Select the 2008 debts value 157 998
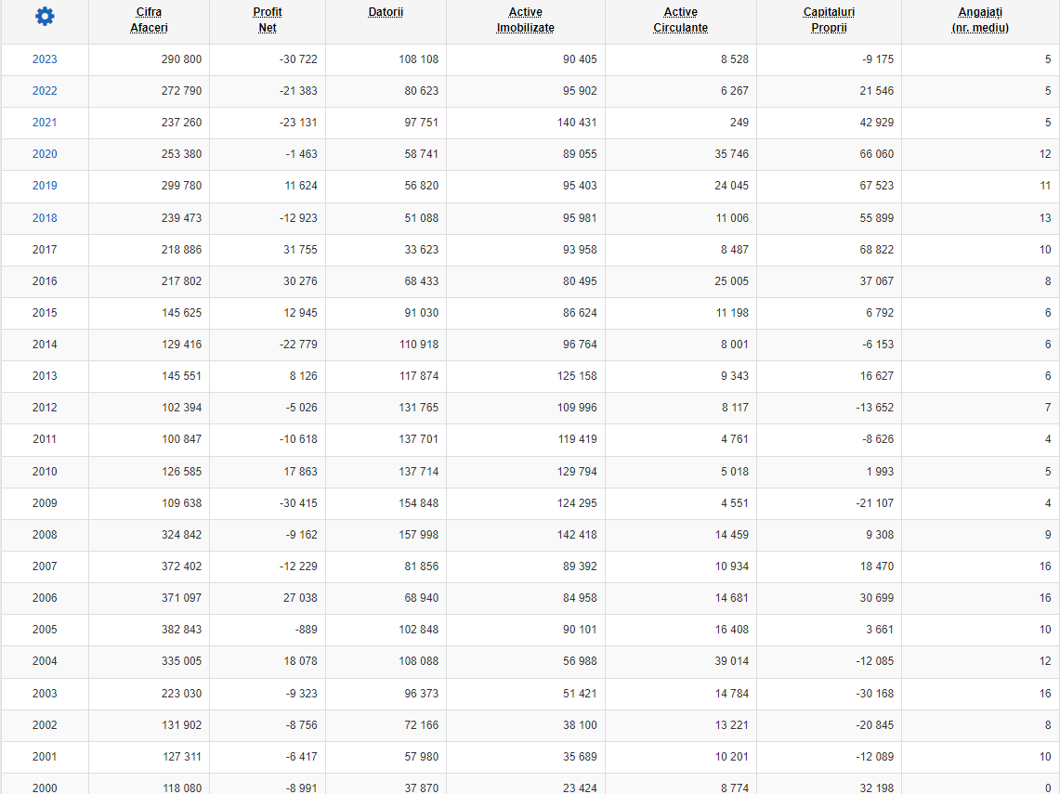This screenshot has height=794, width=1060. (x=418, y=535)
